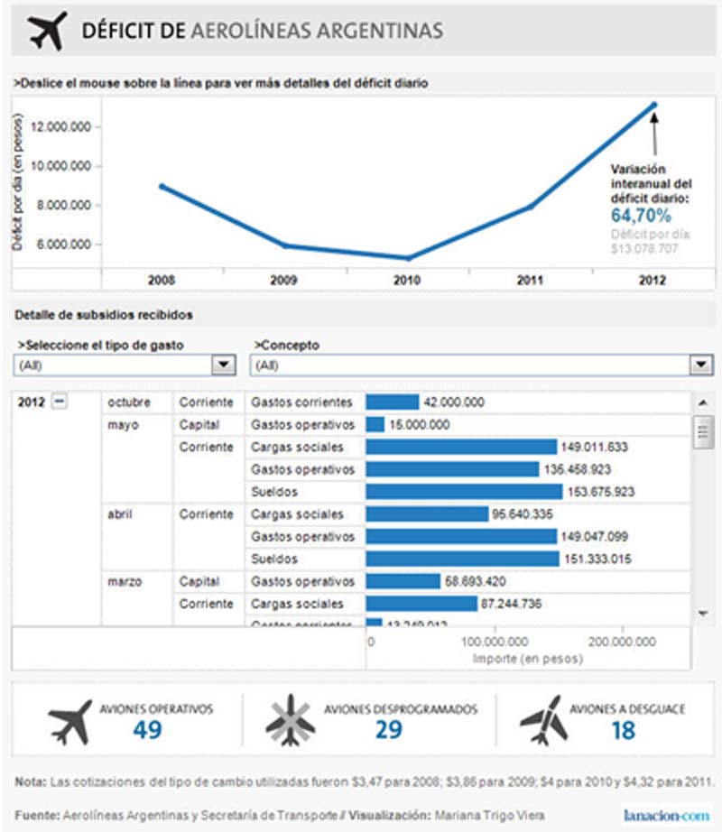Viewport: 722px width, 832px height.
Task: Click the marzo Cargas sociales 87.244.736 bar
Action: pos(421,604)
